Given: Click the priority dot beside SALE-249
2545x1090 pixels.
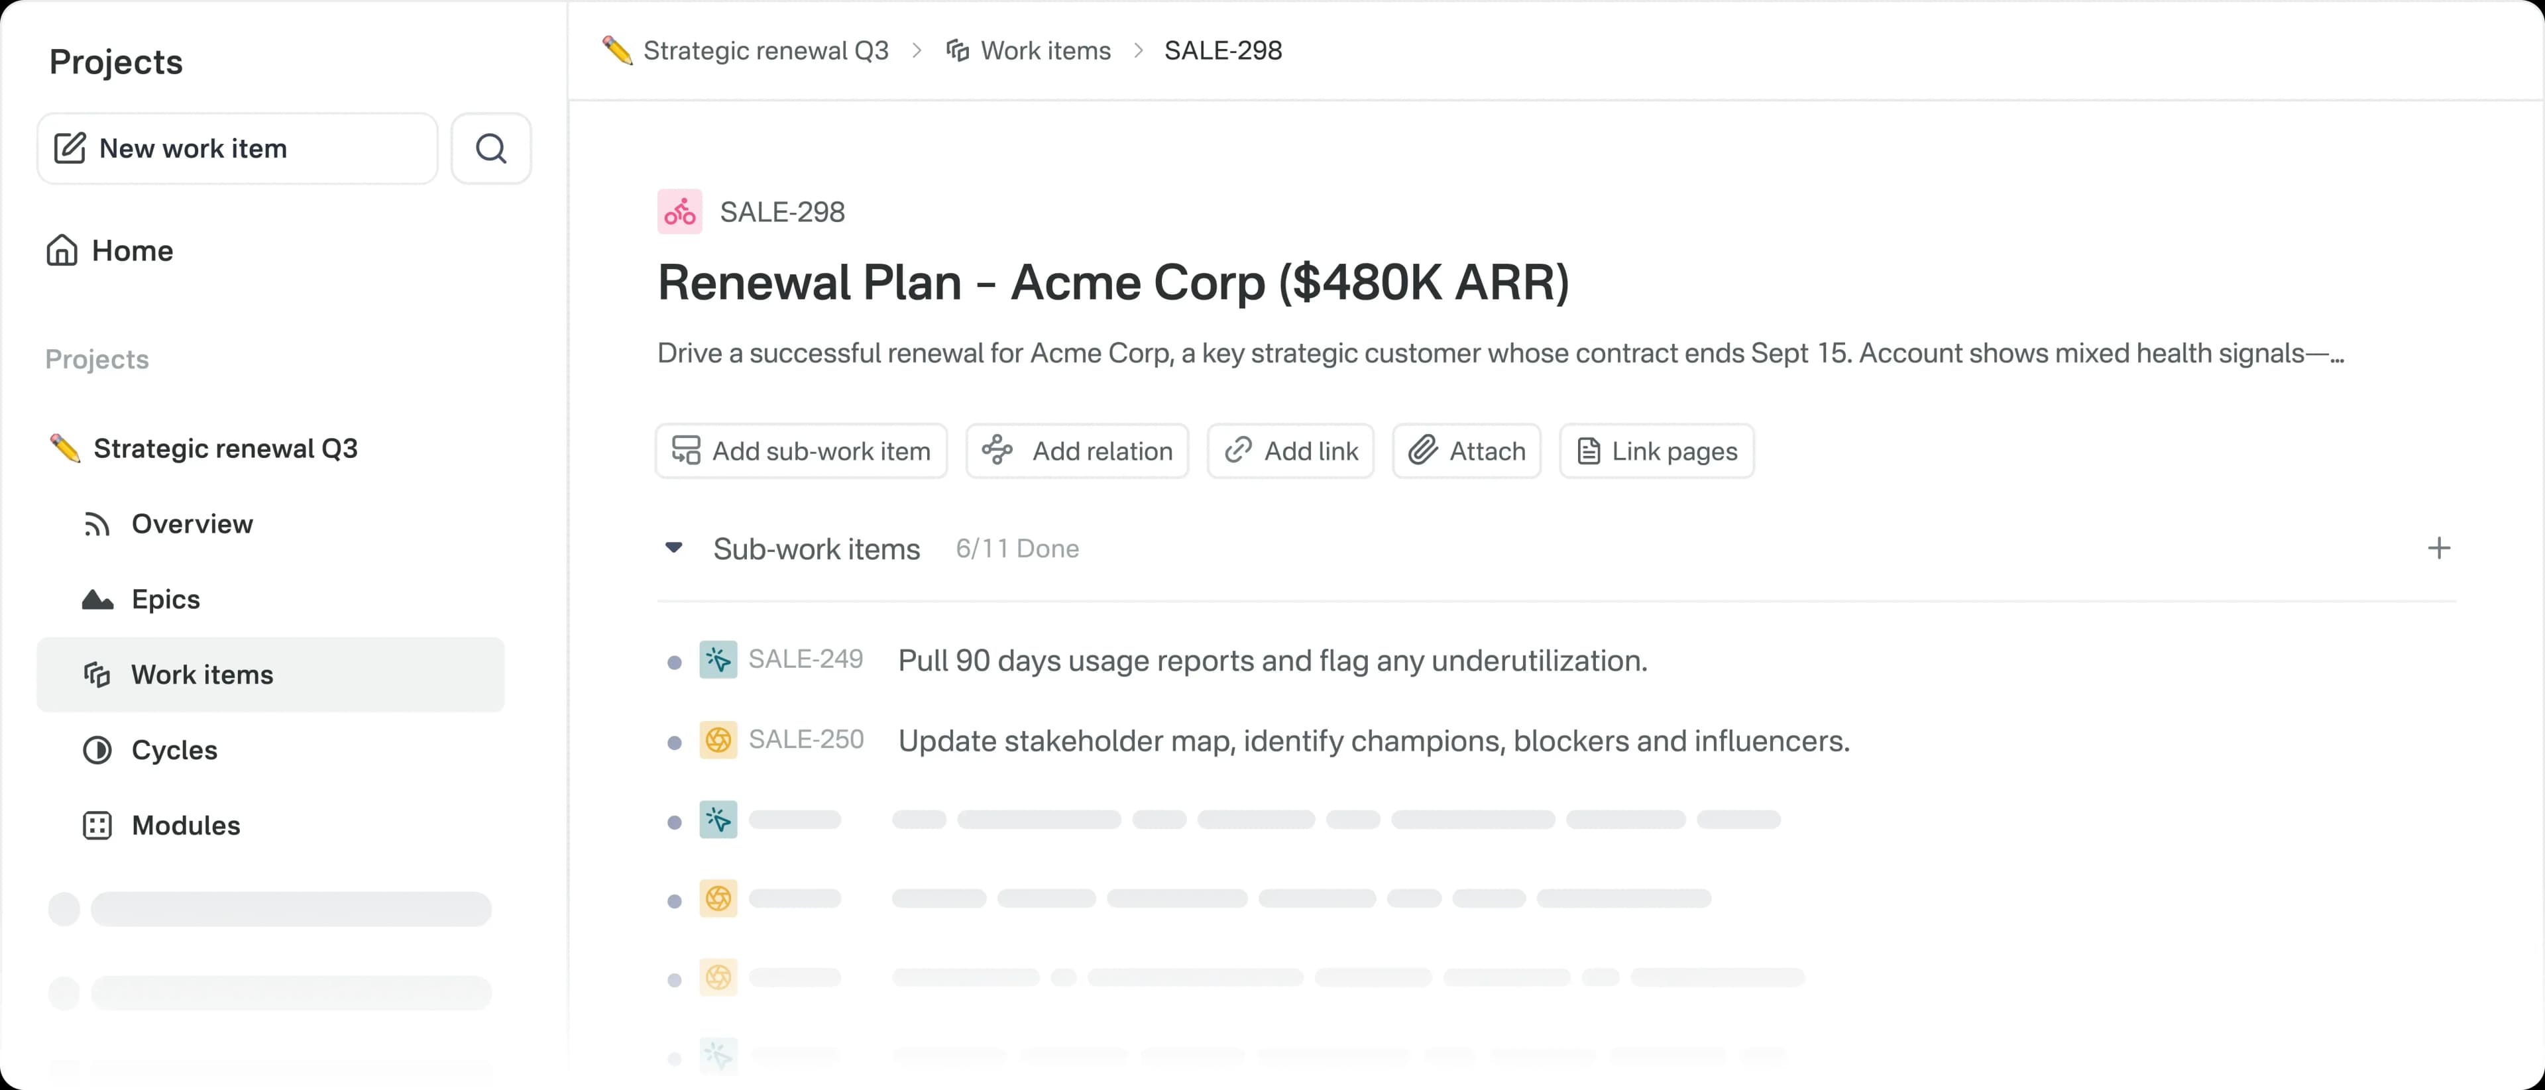Looking at the screenshot, I should (x=675, y=659).
